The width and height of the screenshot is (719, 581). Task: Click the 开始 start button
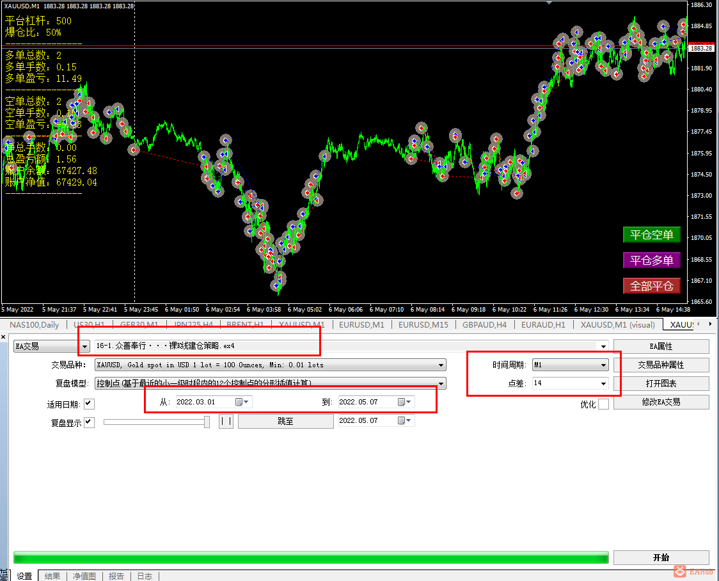[661, 557]
